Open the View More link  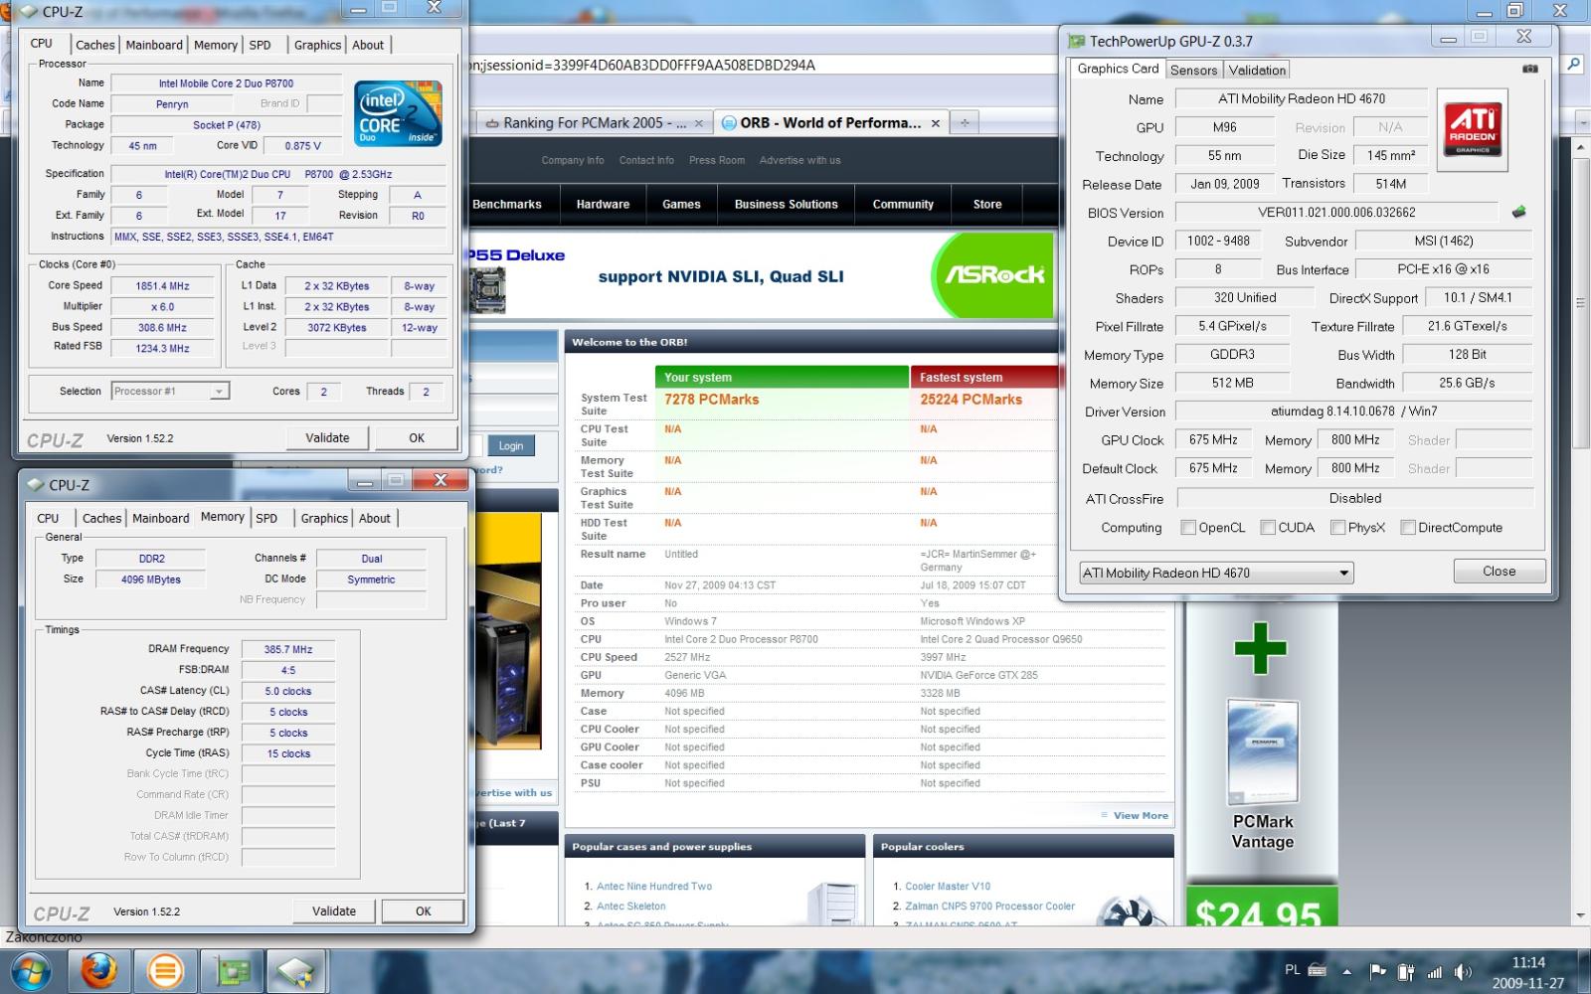click(x=1141, y=815)
